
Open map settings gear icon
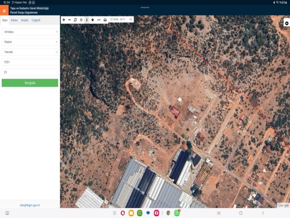click(287, 23)
